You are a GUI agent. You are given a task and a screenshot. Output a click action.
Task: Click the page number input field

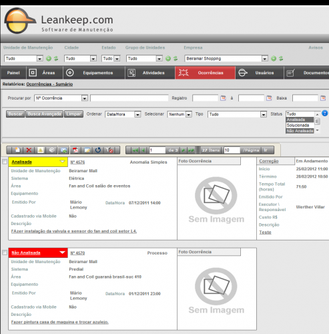coord(157,150)
